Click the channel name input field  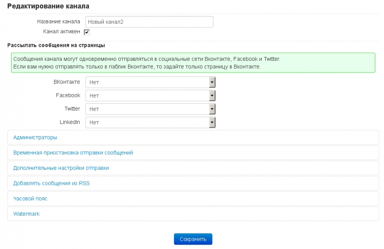[149, 22]
